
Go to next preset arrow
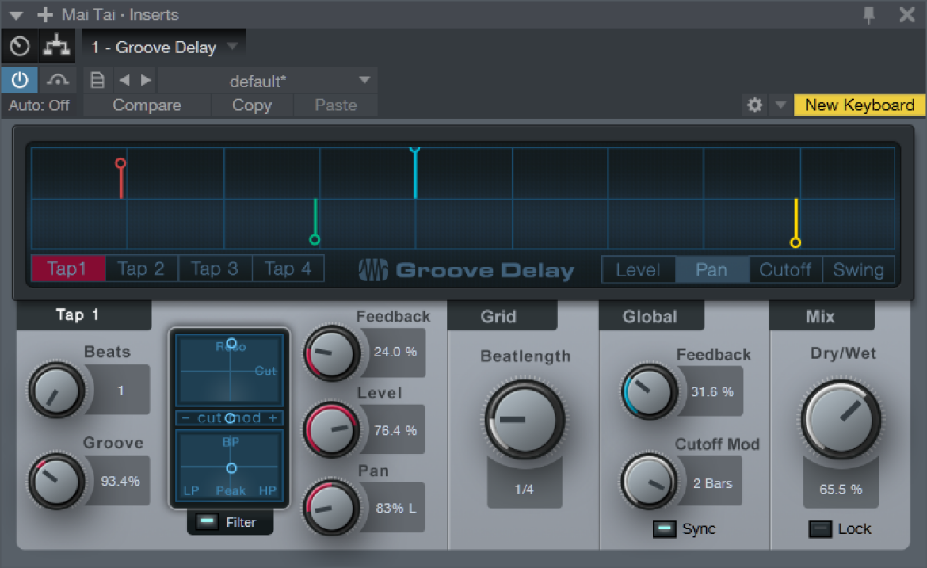click(146, 80)
